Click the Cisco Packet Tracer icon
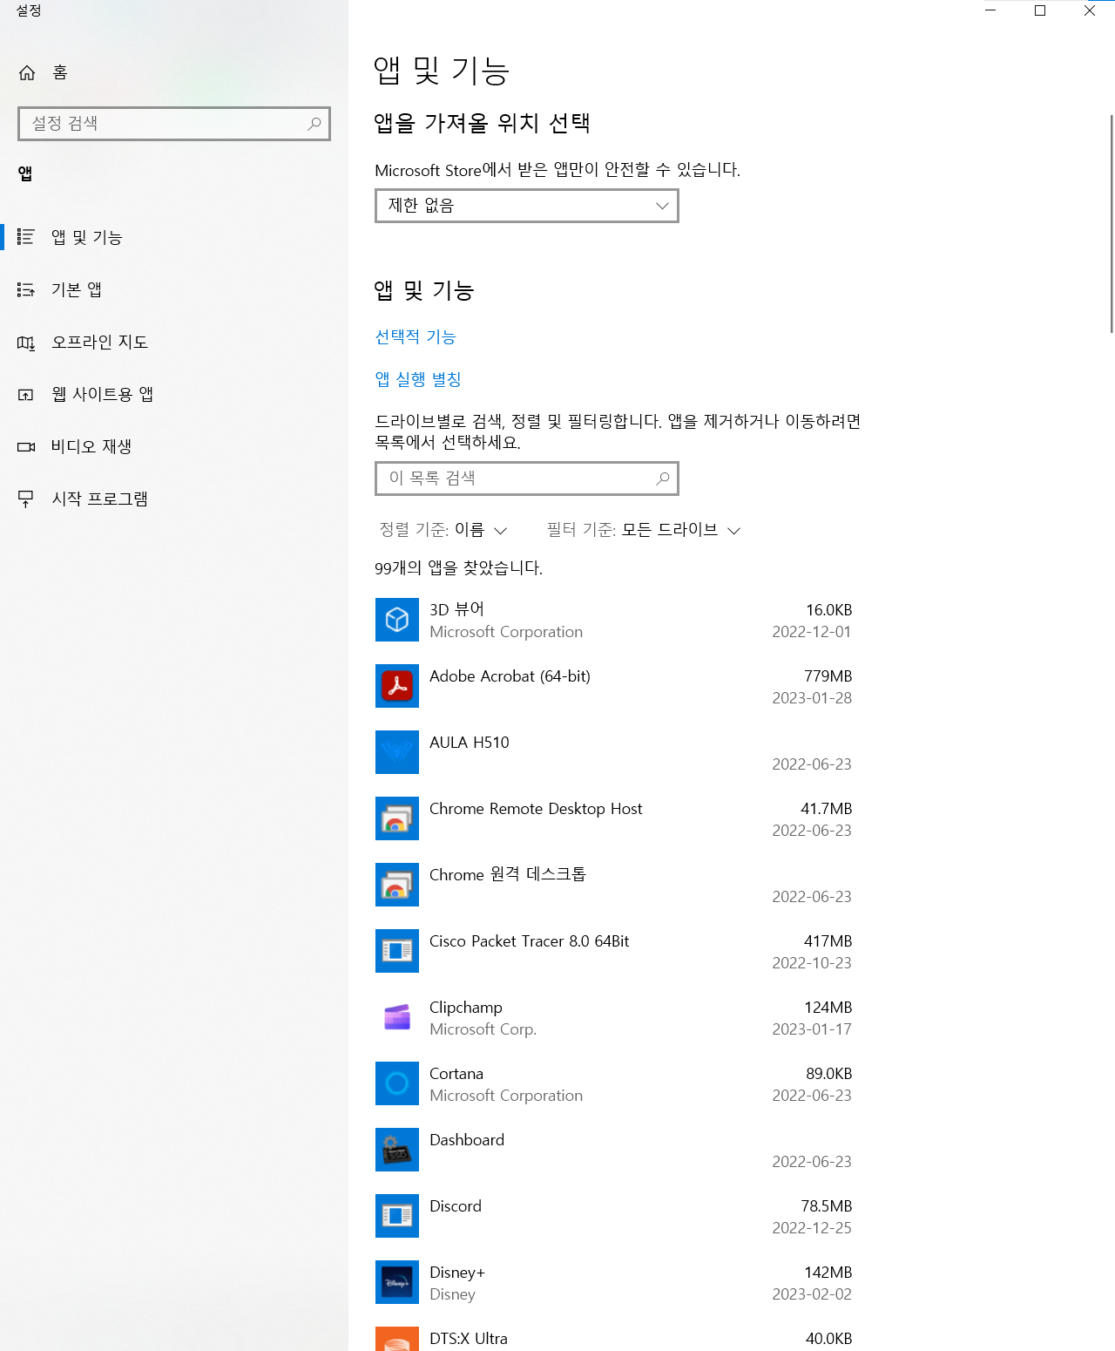The width and height of the screenshot is (1115, 1351). (397, 951)
